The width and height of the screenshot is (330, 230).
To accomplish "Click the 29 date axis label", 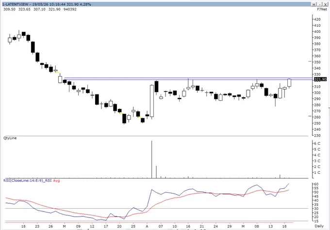I will tap(229, 226).
